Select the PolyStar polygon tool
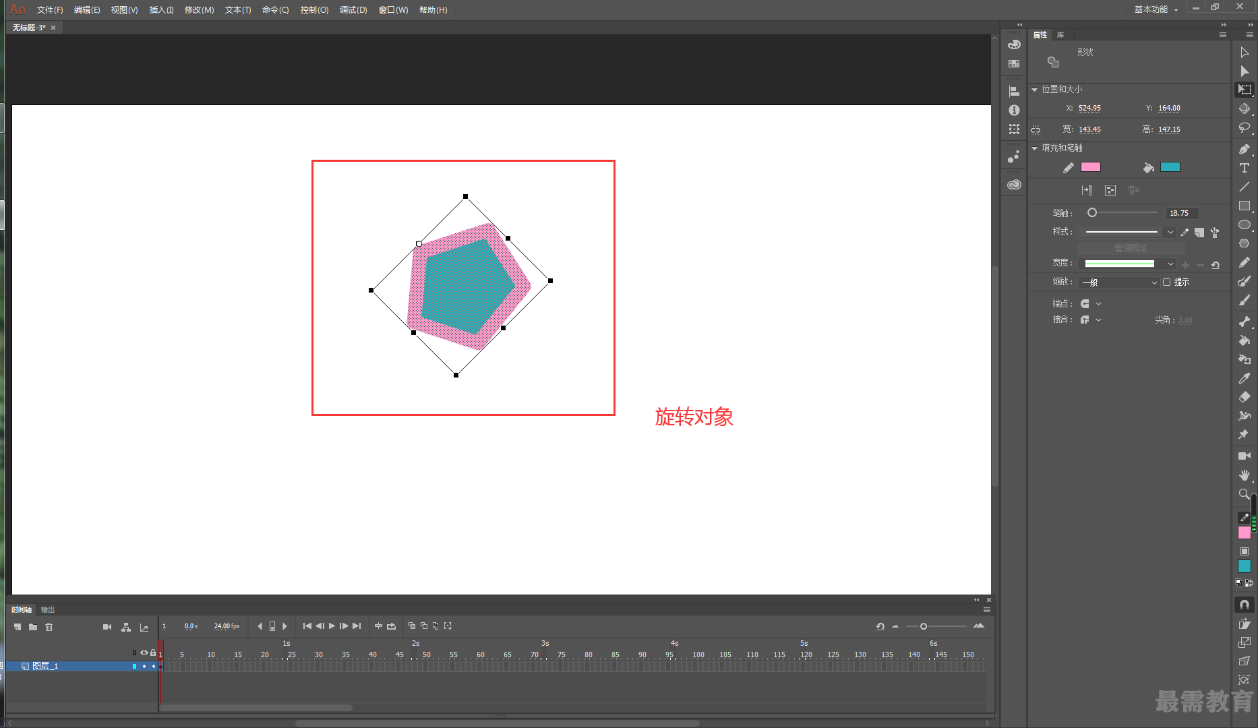 pyautogui.click(x=1245, y=243)
